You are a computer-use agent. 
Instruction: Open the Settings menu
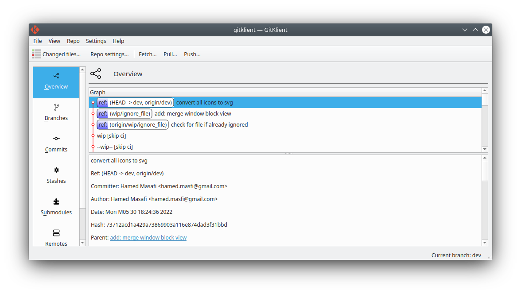click(x=96, y=41)
